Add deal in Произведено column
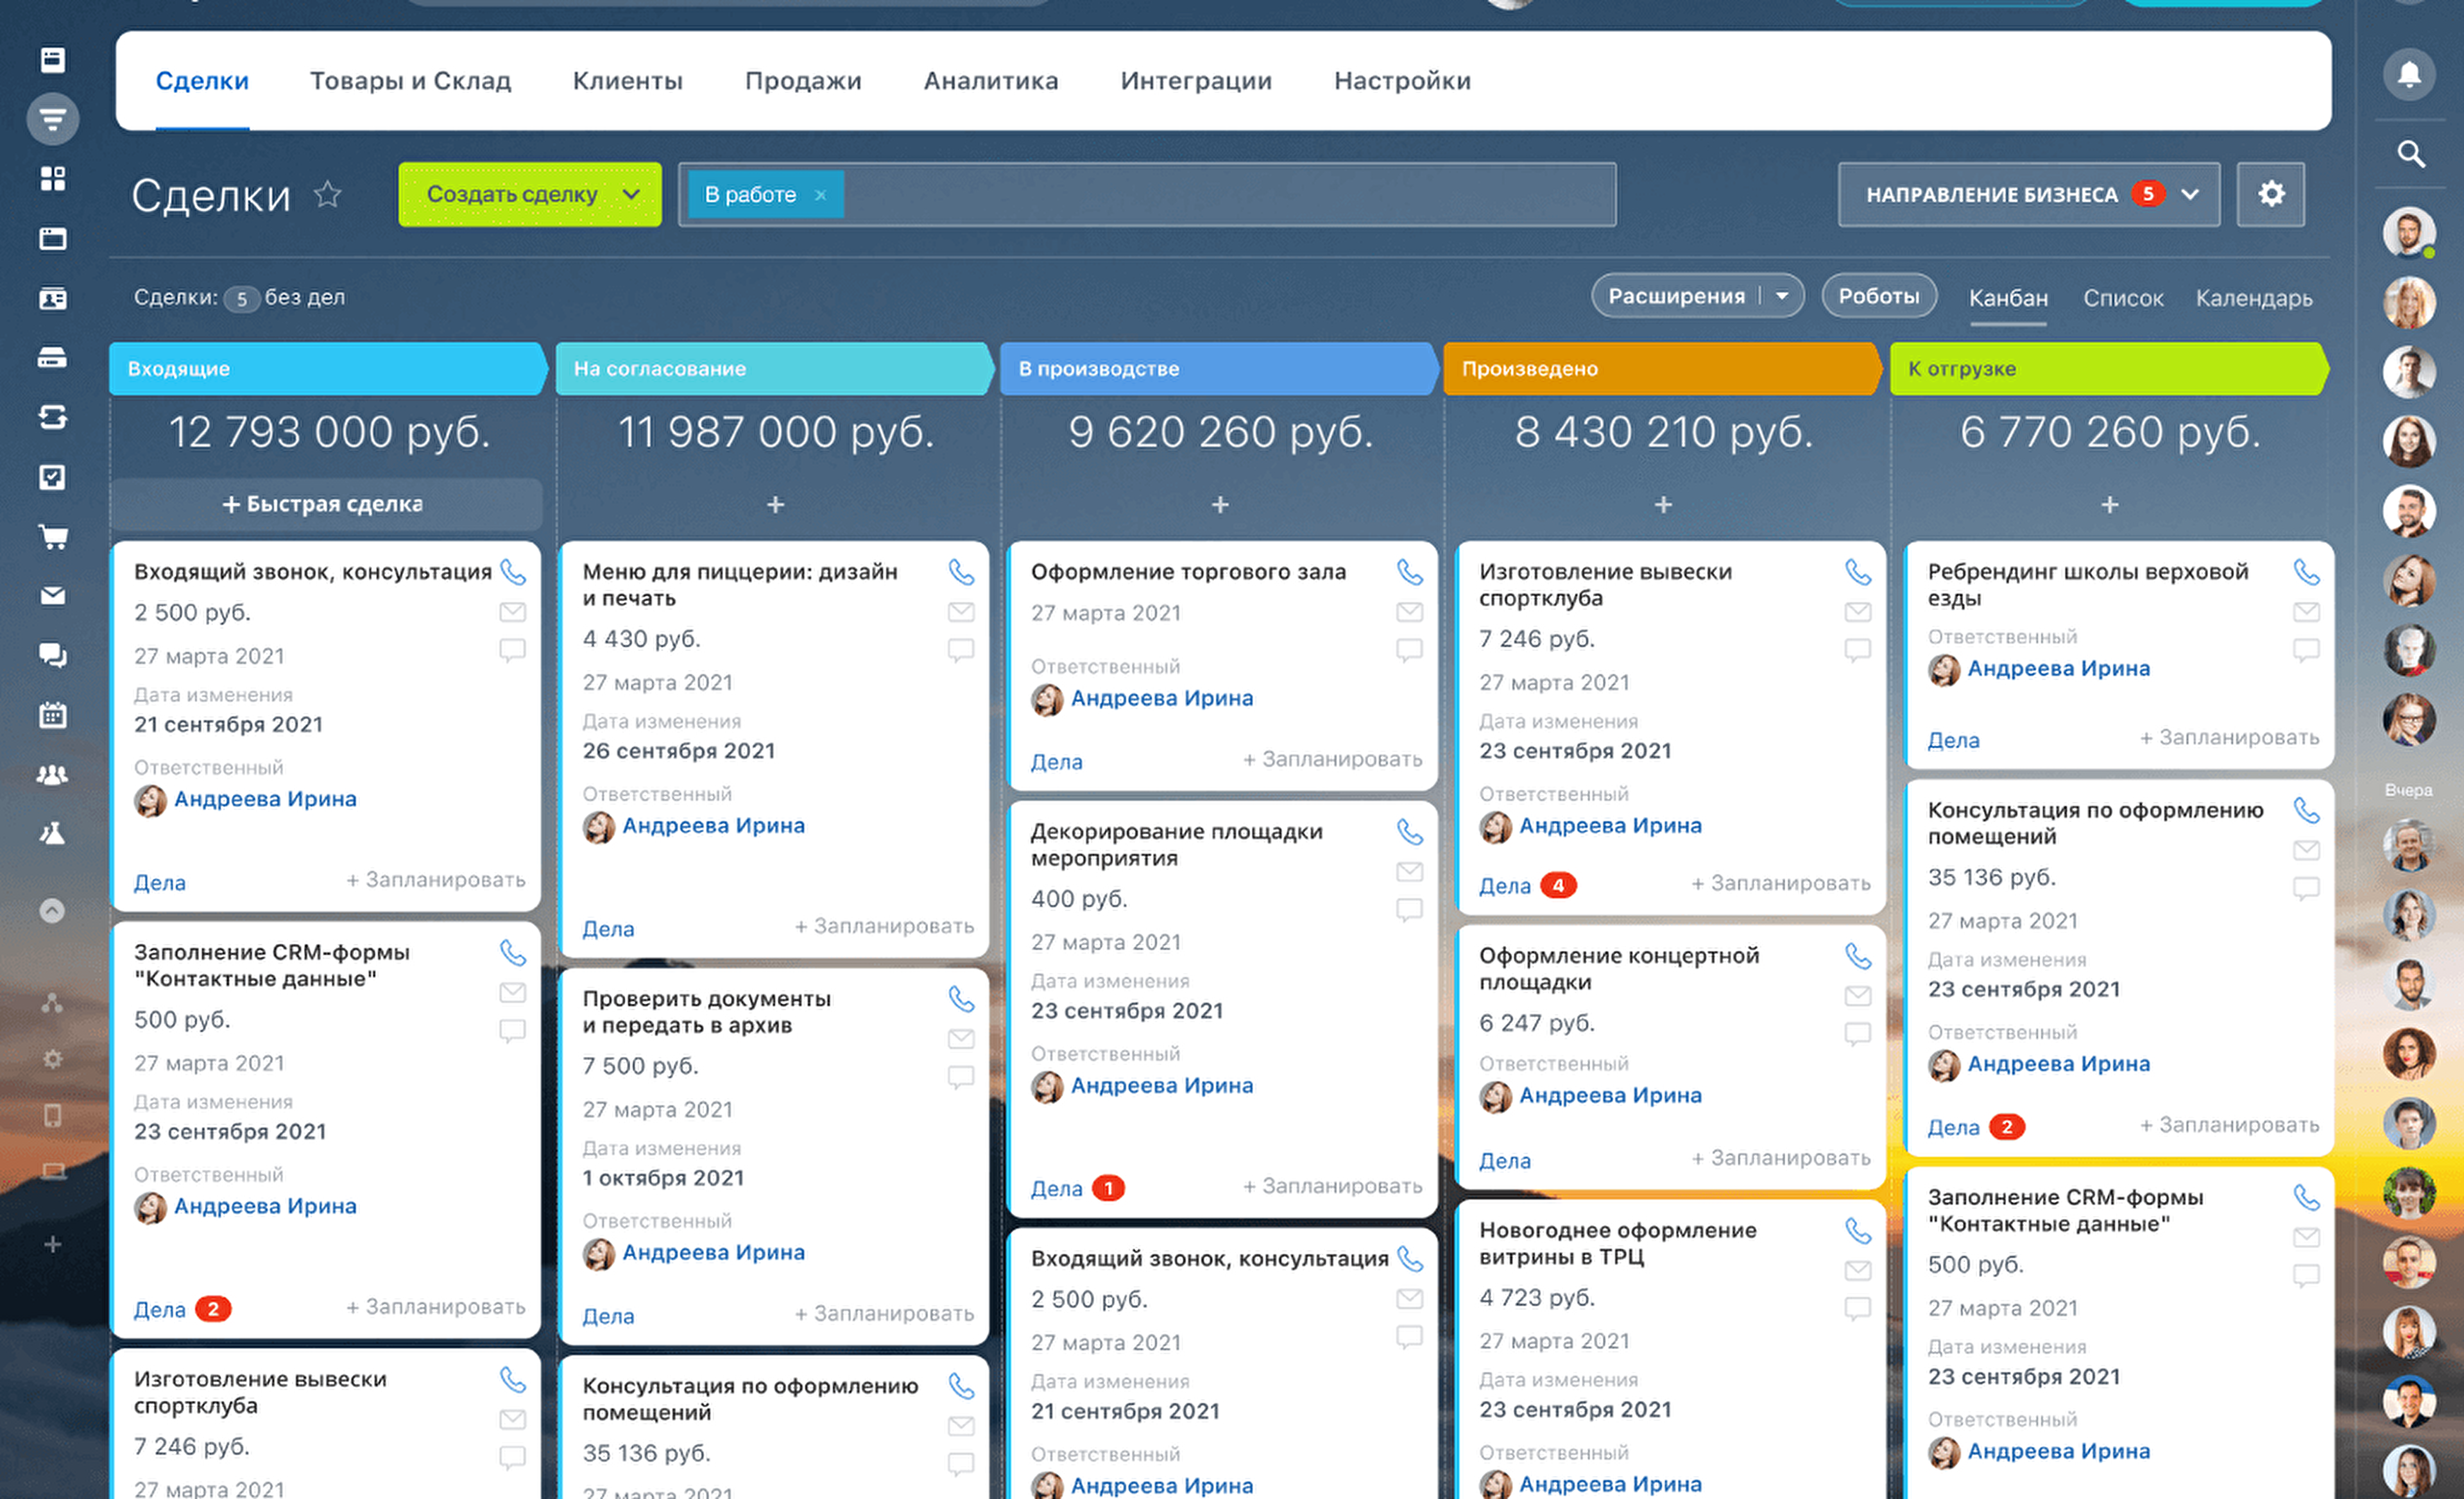This screenshot has width=2464, height=1499. pos(1663,505)
